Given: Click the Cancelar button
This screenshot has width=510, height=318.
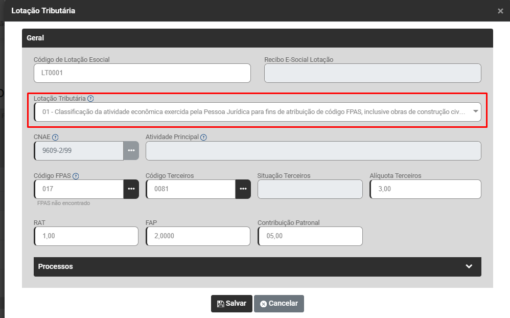Looking at the screenshot, I should (x=279, y=304).
